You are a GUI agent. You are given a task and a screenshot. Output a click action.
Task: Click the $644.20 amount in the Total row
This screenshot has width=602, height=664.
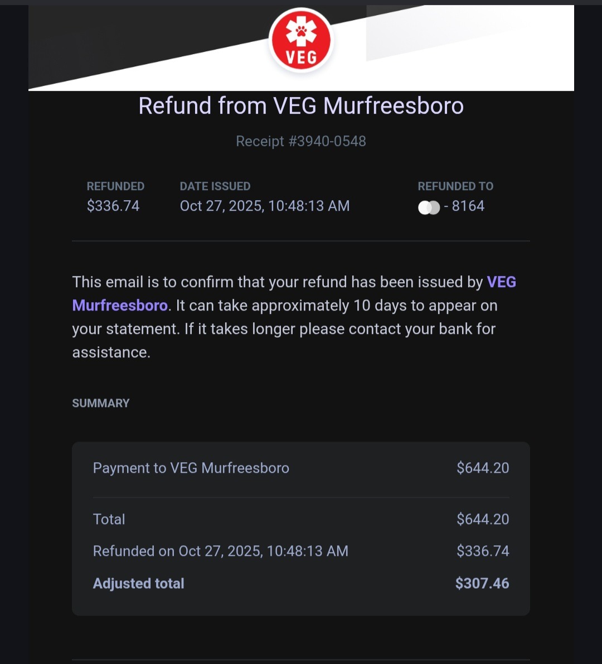coord(483,519)
